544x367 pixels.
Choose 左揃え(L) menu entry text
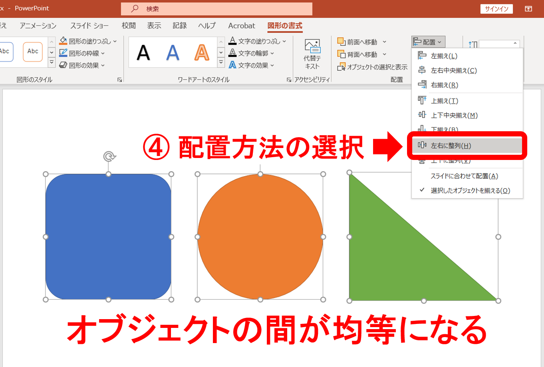444,56
